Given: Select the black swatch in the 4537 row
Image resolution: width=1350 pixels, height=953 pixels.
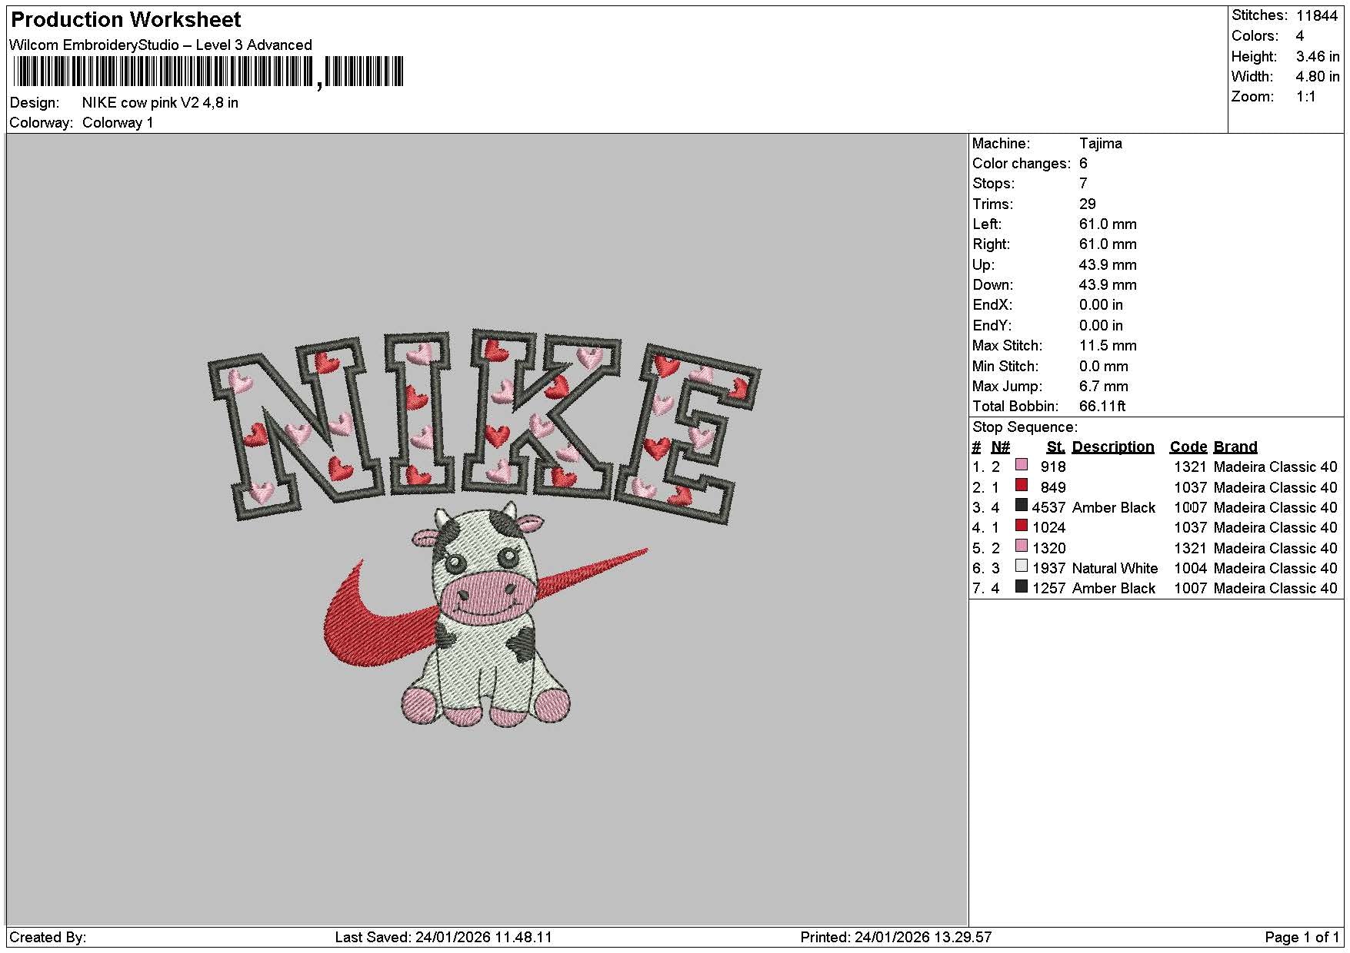Looking at the screenshot, I should [x=1022, y=506].
